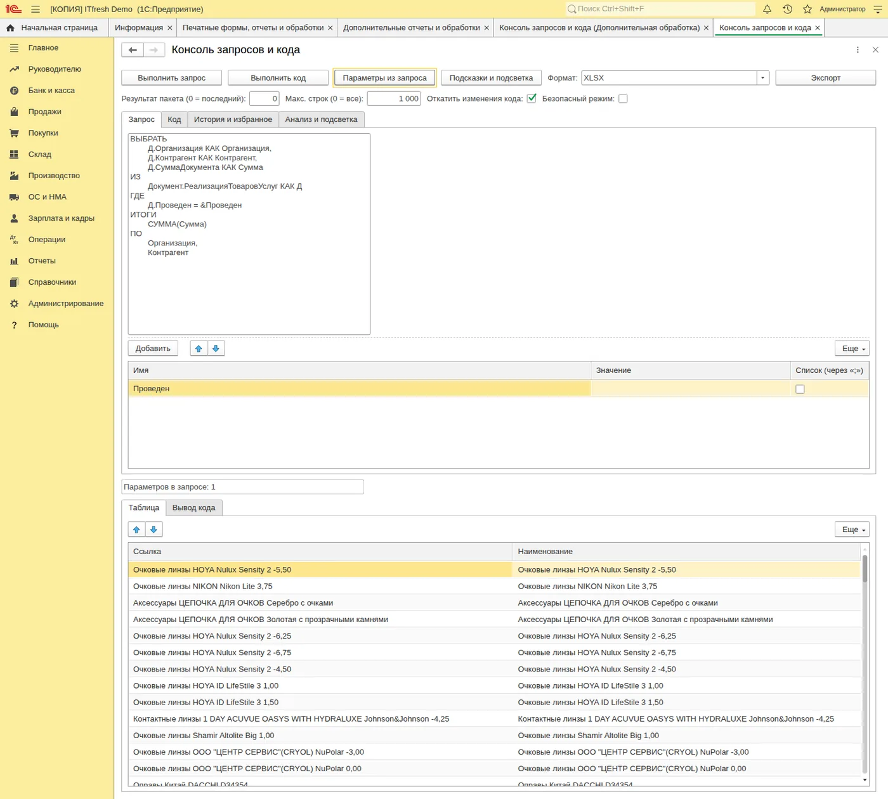Switch to the Код tab
Screen dimensions: 888x799
pyautogui.click(x=174, y=119)
